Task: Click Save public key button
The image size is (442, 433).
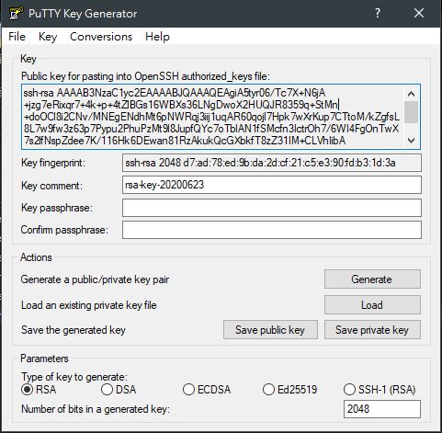Action: coord(270,330)
